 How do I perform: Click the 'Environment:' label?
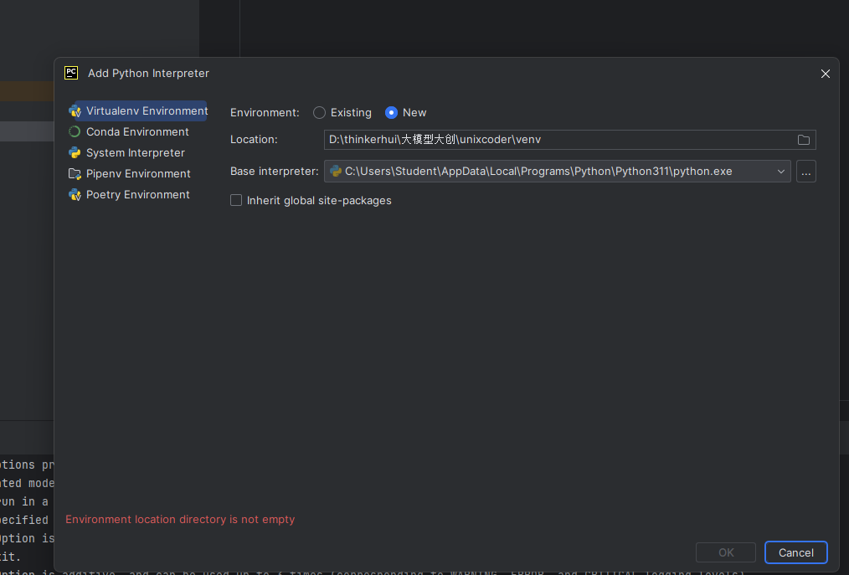click(265, 113)
